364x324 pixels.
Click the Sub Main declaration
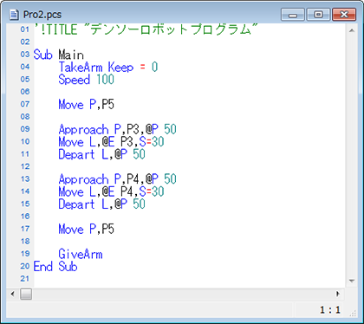pos(59,55)
